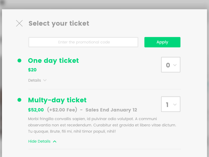209x157 pixels.
Task: Click the arrow in the 1 quantity box
Action: (175, 105)
